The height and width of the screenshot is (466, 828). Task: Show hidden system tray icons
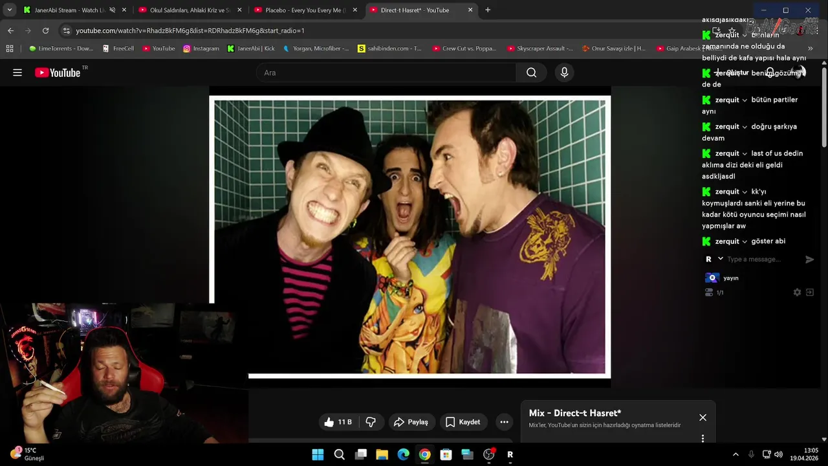[735, 454]
